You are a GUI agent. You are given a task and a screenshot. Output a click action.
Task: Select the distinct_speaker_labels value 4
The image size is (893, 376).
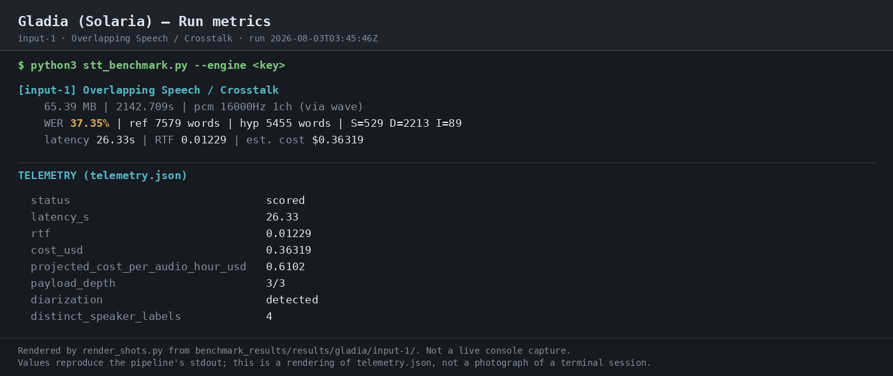(x=269, y=317)
